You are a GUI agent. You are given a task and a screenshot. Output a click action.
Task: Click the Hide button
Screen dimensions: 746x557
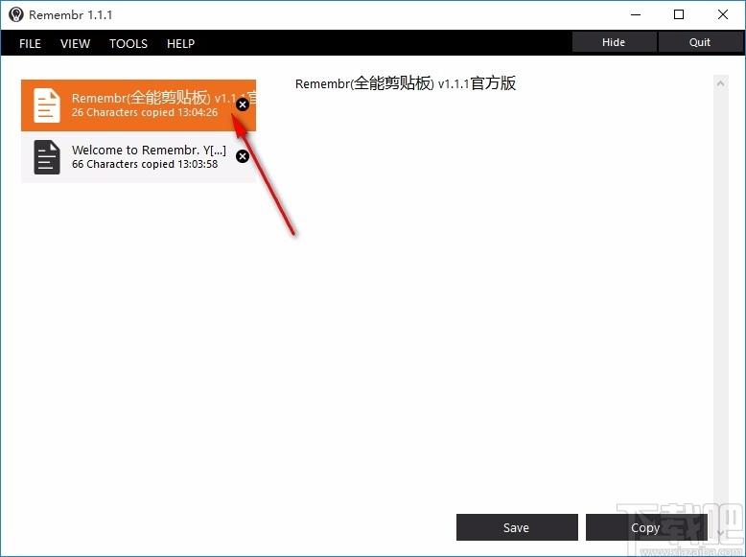point(614,42)
